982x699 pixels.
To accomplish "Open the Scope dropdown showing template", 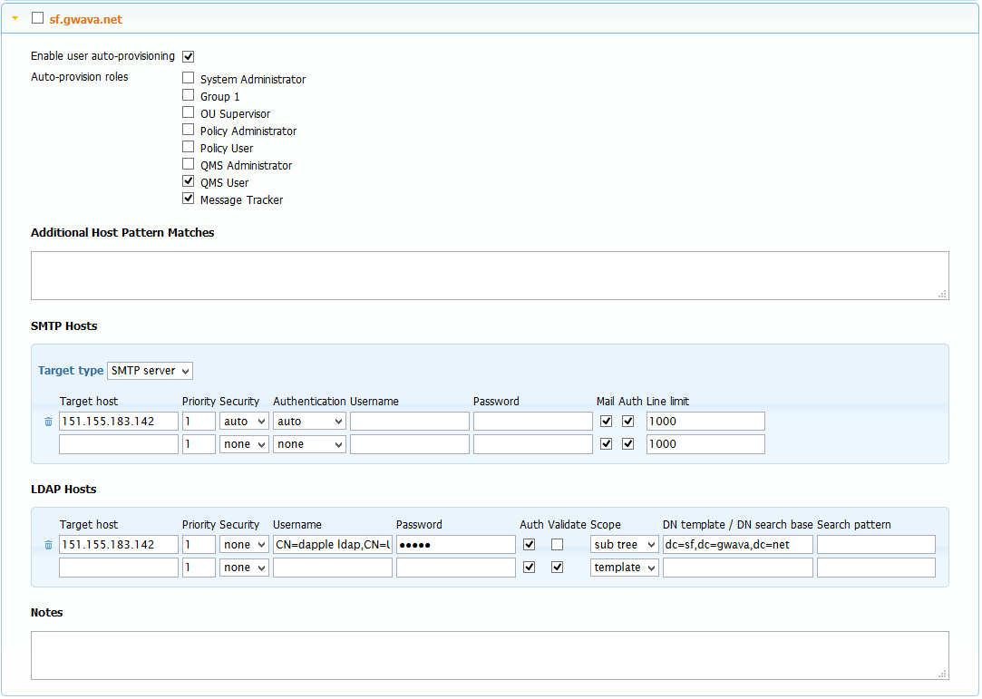I will (624, 567).
